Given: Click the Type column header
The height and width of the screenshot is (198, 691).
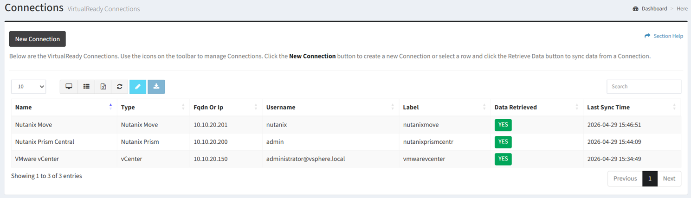Looking at the screenshot, I should (x=153, y=107).
